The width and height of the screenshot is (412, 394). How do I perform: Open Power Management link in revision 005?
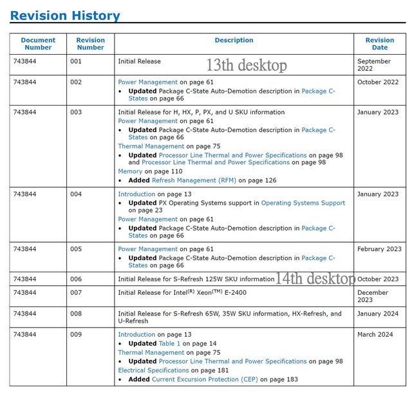[147, 249]
